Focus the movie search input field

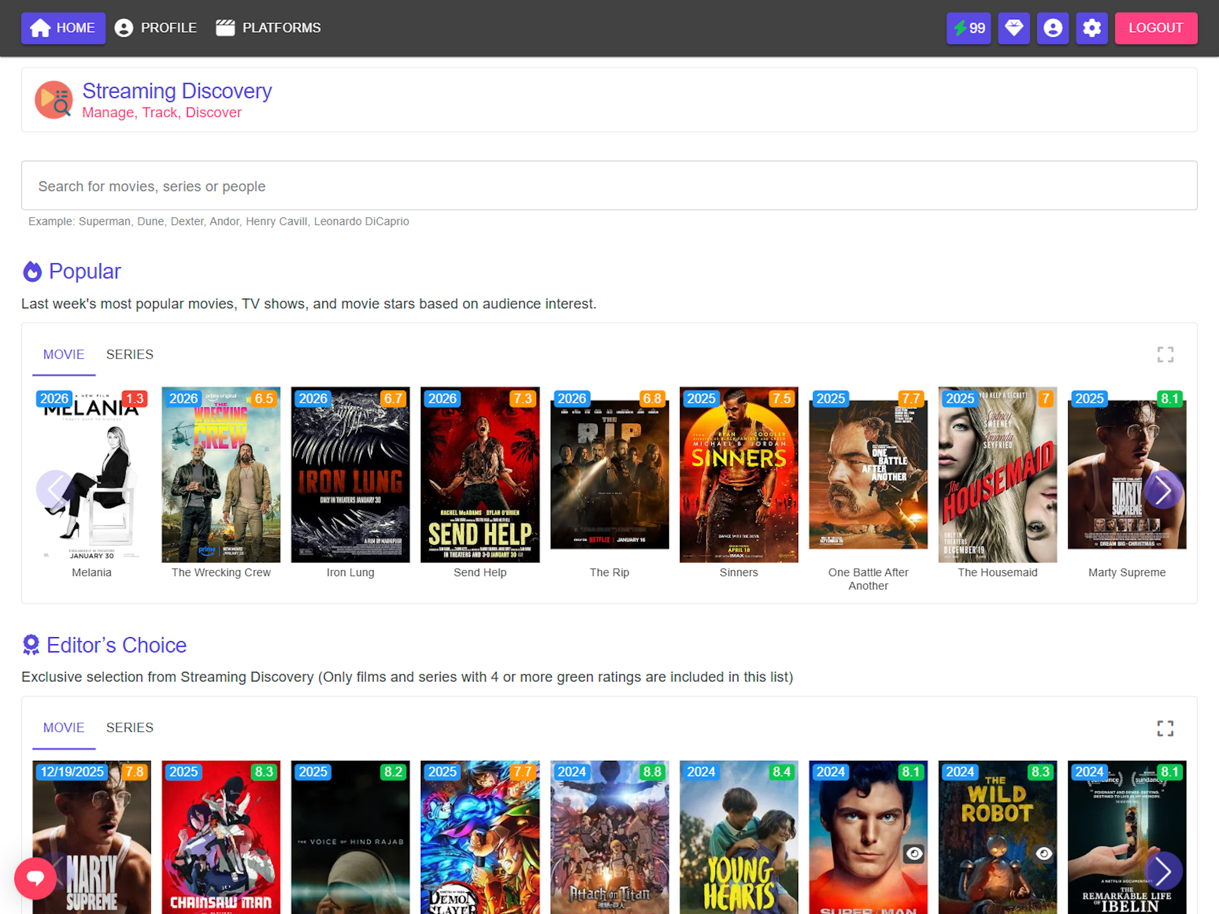click(609, 186)
